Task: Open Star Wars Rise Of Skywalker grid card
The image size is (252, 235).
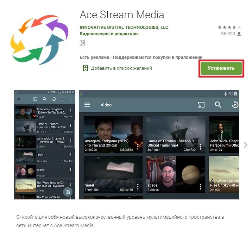Action: [224, 174]
